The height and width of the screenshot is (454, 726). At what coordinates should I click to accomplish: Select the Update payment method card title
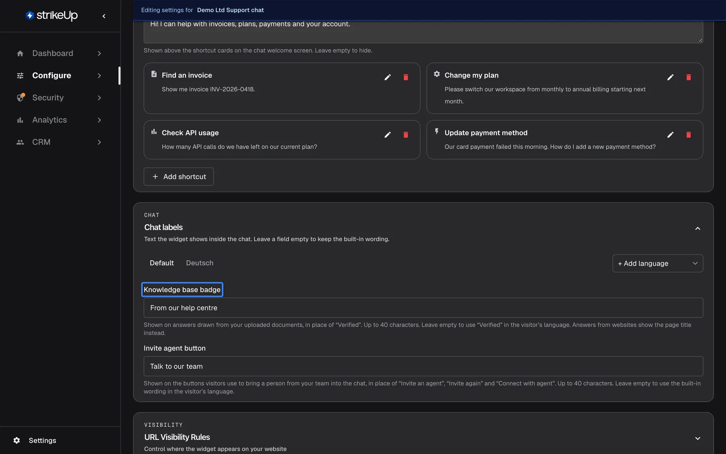click(486, 133)
